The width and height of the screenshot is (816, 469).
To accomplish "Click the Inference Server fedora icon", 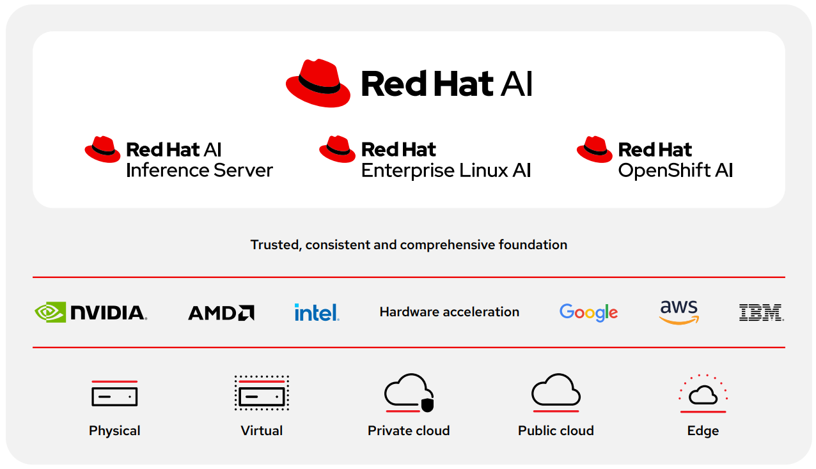I will (x=102, y=150).
